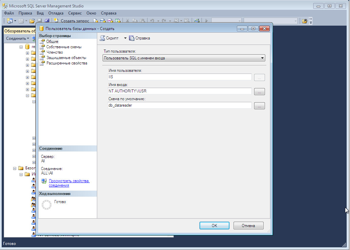Screen dimensions: 350x250
Task: Click the DMX query toolbar icon
Action: click(x=110, y=21)
